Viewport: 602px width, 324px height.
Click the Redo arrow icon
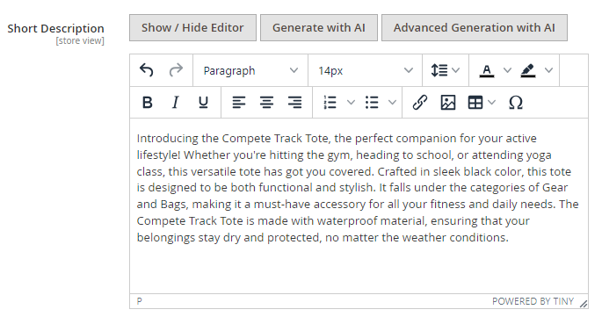coord(176,70)
